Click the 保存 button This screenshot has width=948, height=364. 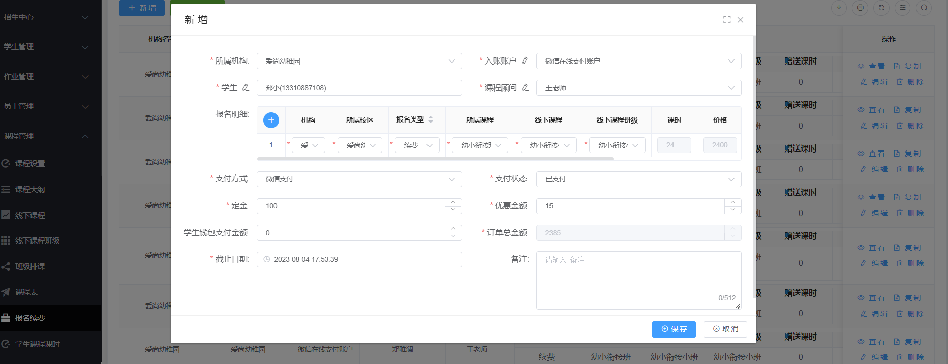674,329
